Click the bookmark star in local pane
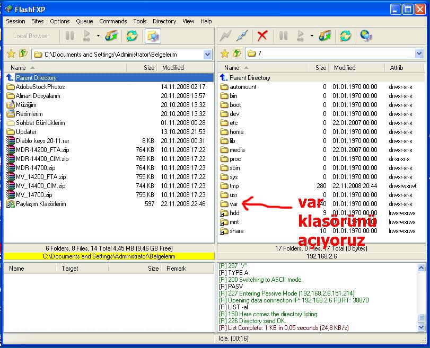This screenshot has height=348, width=430. pyautogui.click(x=11, y=54)
